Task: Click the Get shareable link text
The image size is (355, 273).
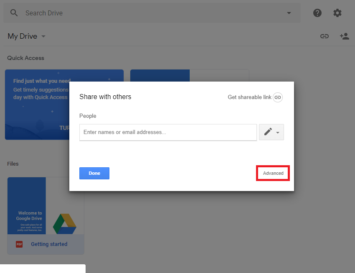Action: tap(249, 97)
